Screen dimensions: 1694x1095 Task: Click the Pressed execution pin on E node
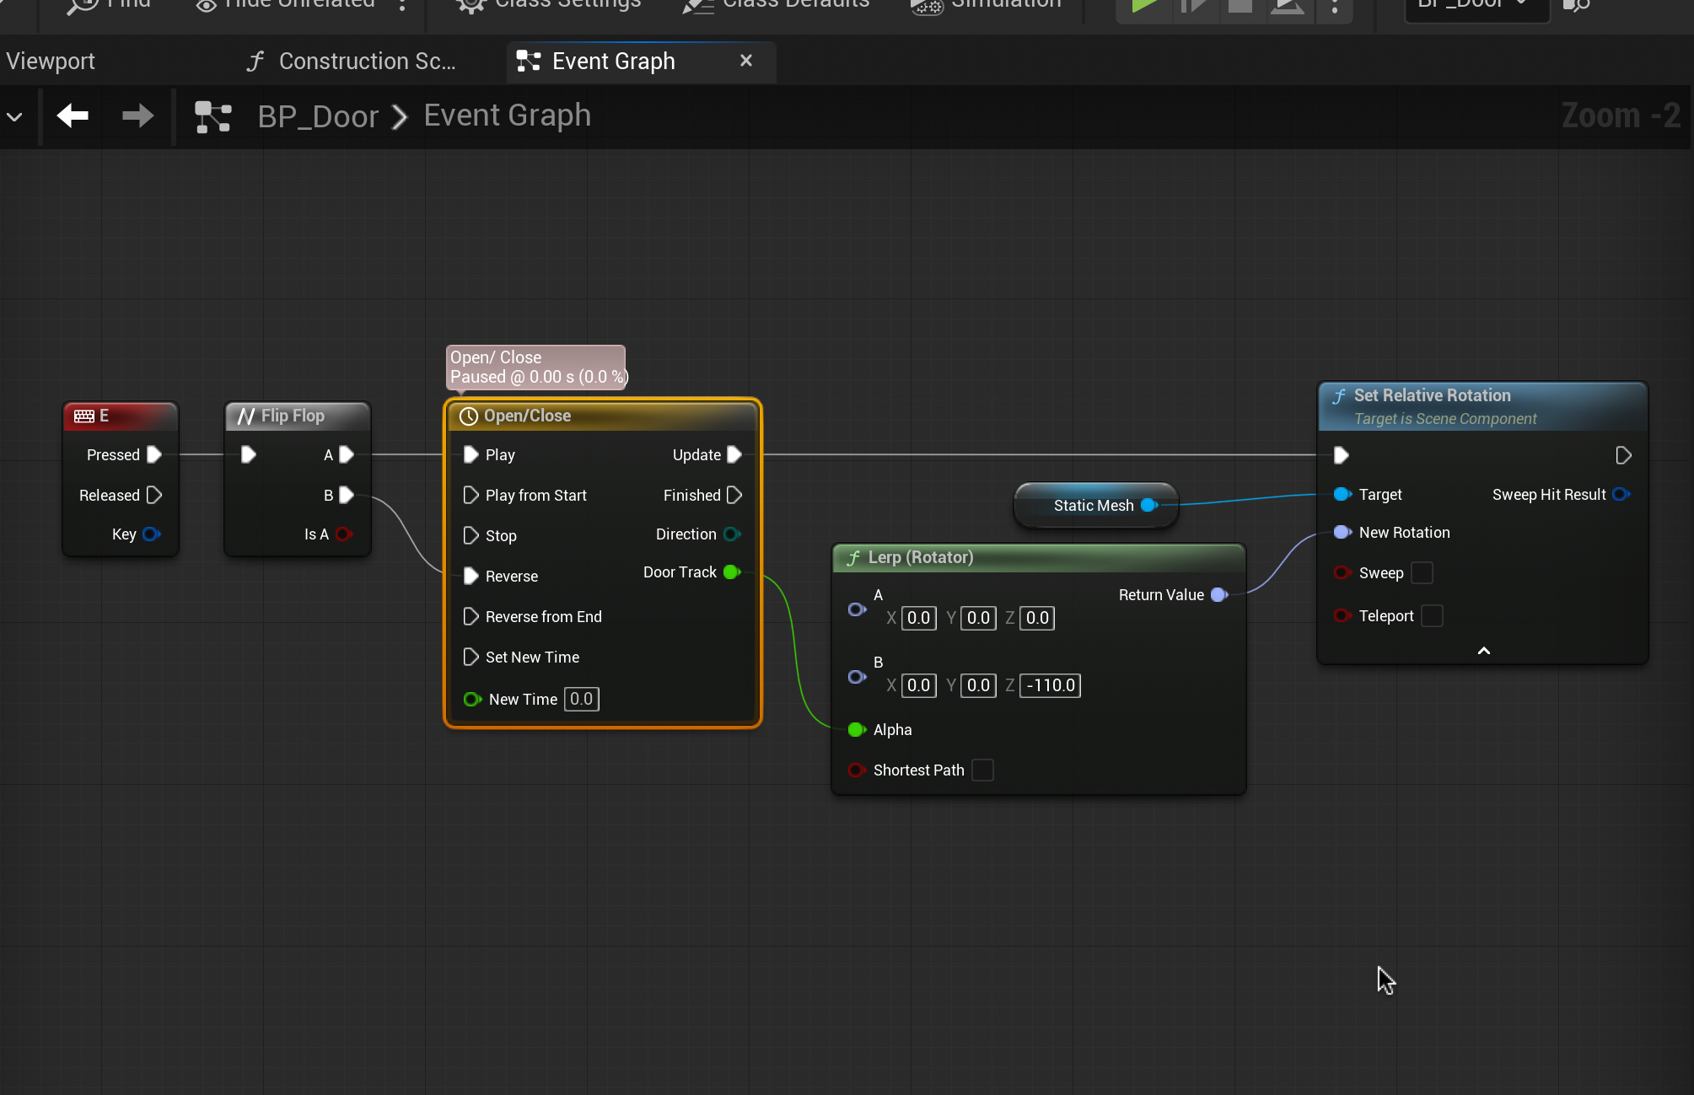point(154,454)
